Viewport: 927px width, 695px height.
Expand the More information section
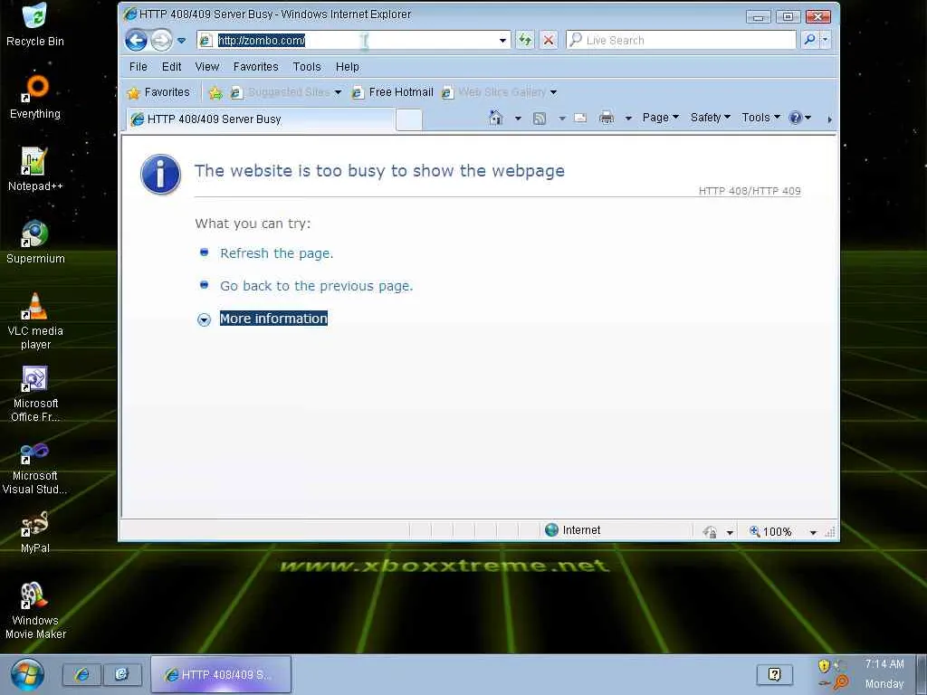point(273,319)
